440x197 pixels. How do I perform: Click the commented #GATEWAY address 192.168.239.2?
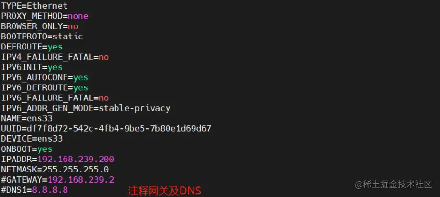(81, 180)
